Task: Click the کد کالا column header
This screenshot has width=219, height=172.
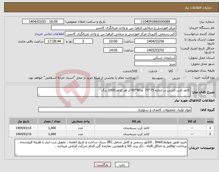Action: click(x=192, y=121)
